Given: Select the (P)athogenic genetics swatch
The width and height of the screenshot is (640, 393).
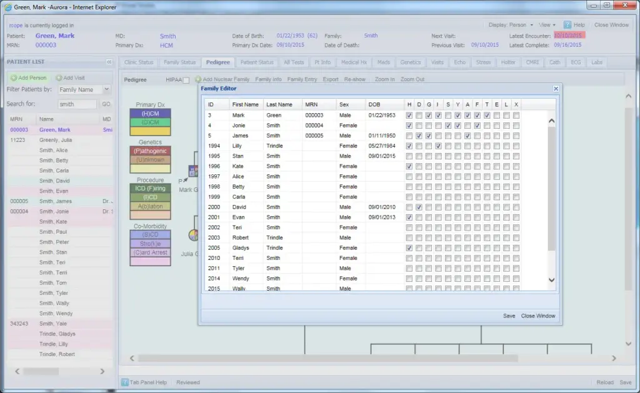Looking at the screenshot, I should 150,151.
